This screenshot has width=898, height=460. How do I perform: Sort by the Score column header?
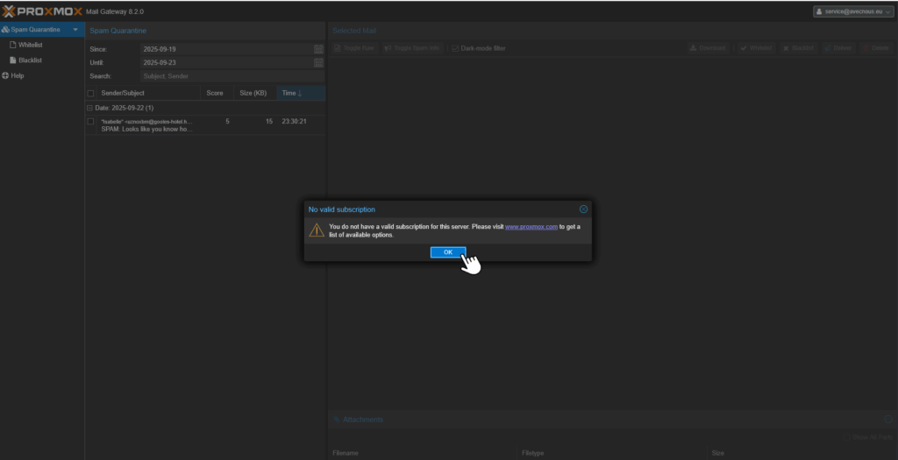click(215, 93)
